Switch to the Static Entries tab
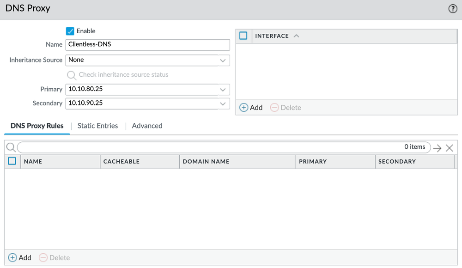 click(x=97, y=126)
